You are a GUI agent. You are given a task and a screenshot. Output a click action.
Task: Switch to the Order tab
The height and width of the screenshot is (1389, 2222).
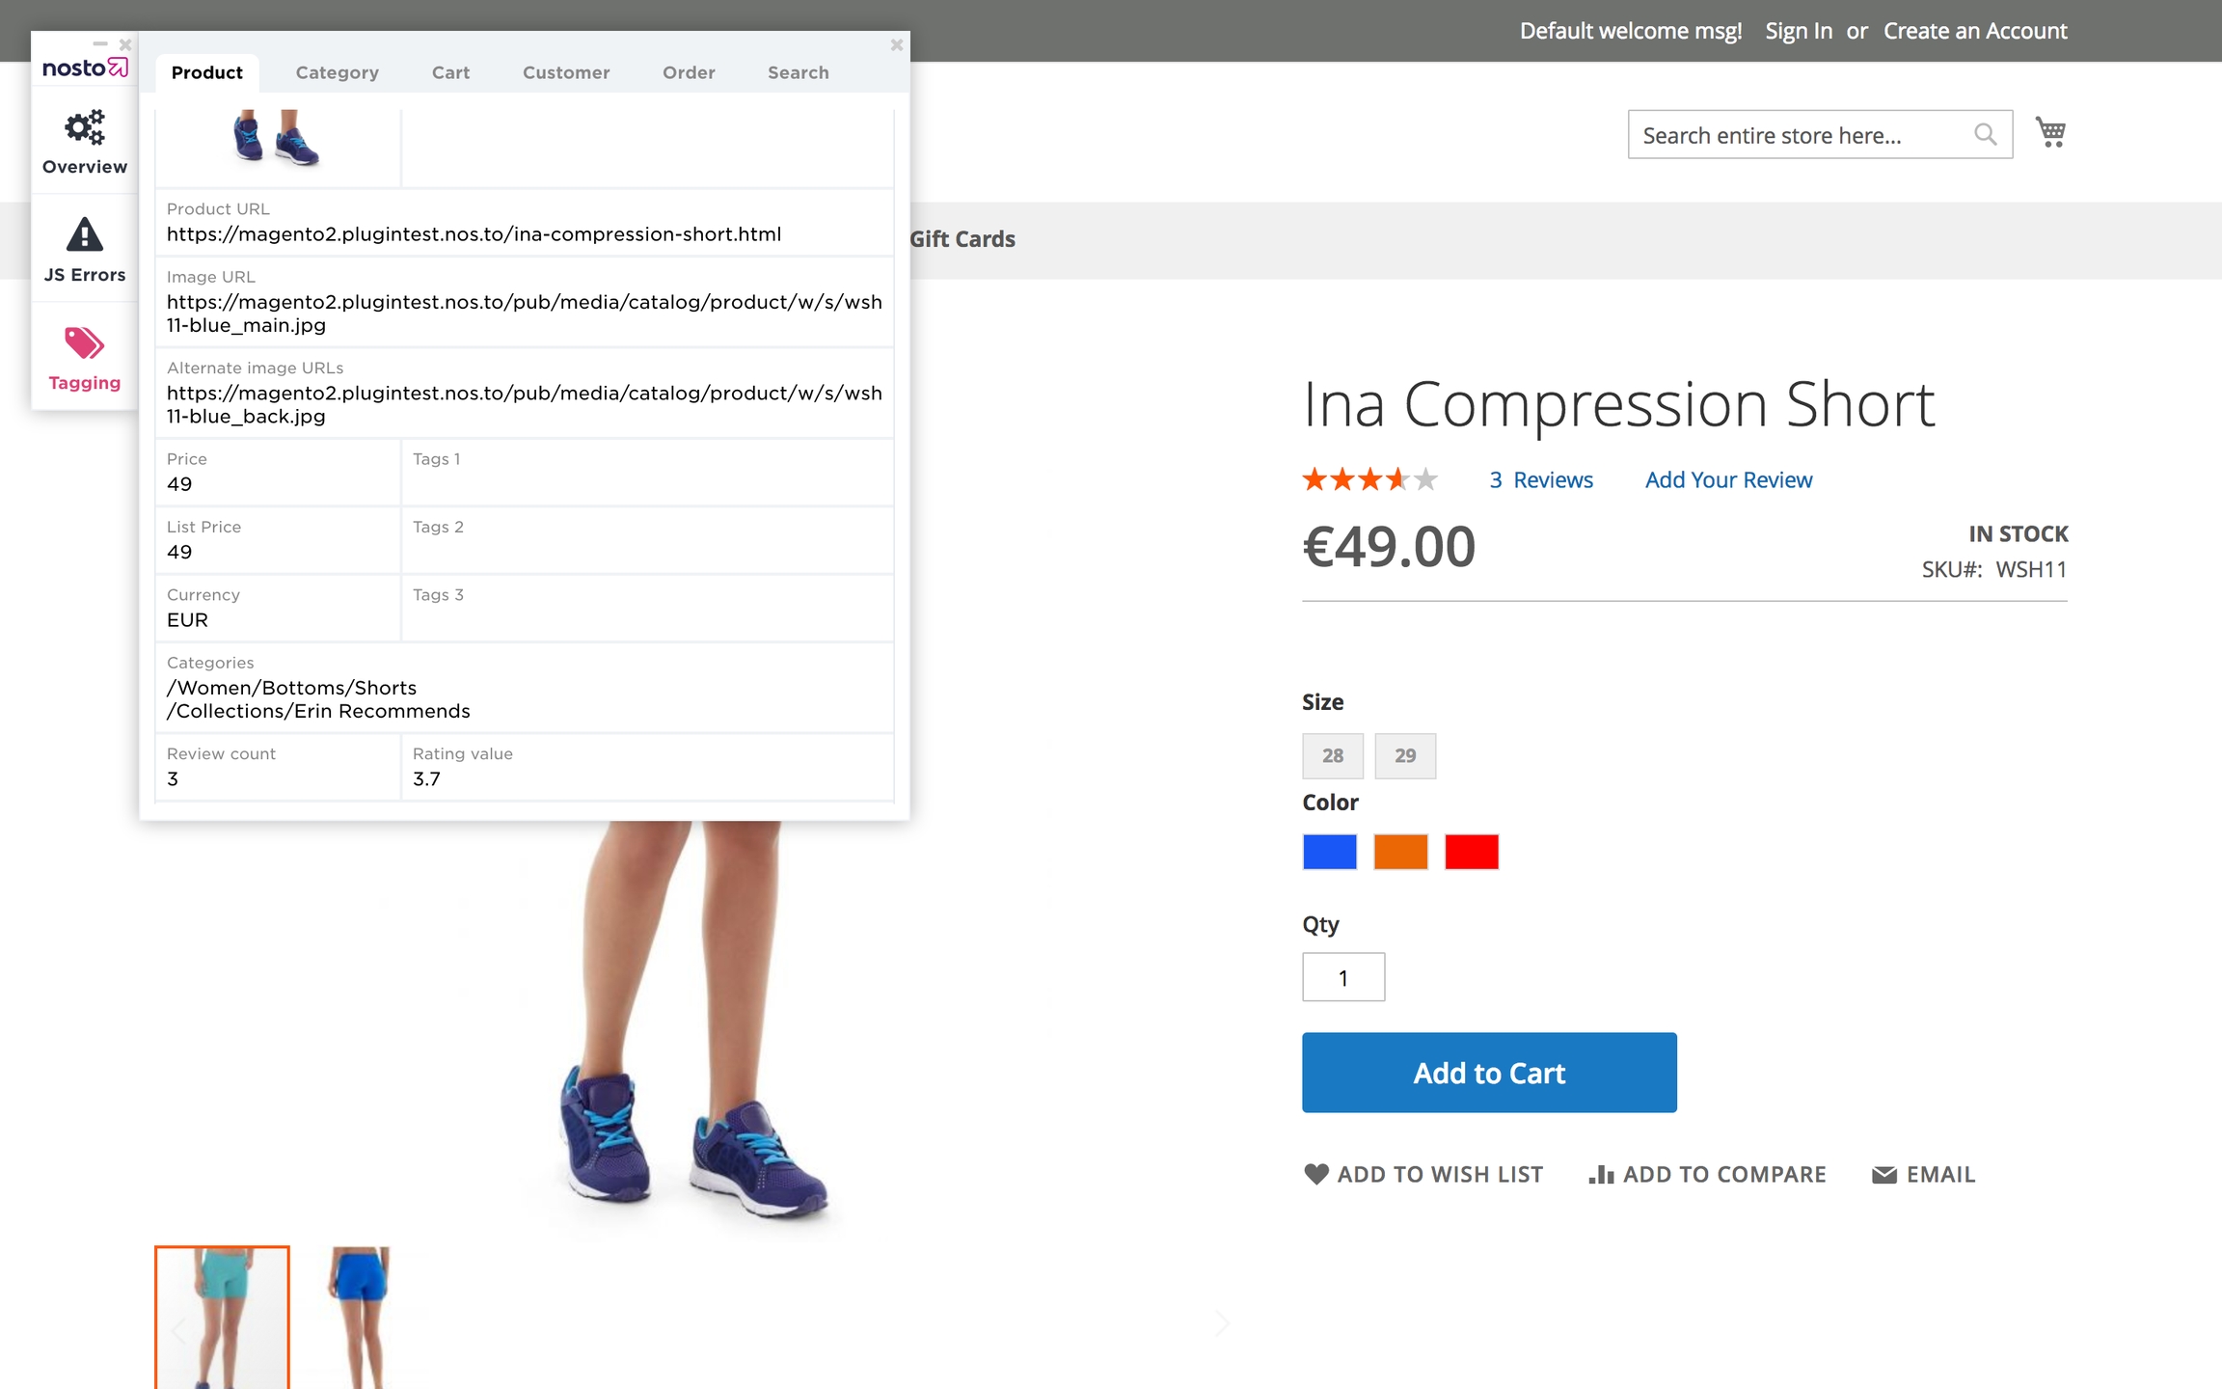pos(688,72)
